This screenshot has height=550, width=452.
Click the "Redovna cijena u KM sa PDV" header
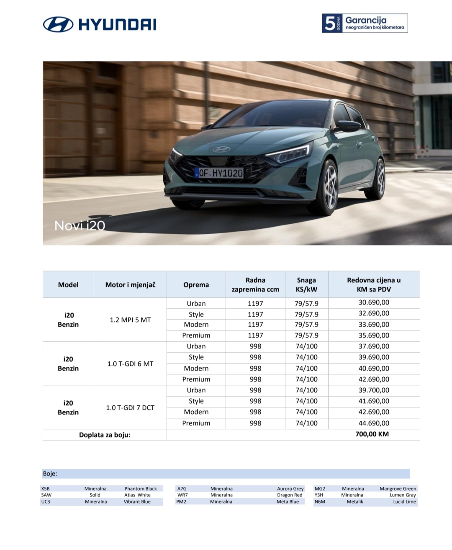pyautogui.click(x=374, y=284)
